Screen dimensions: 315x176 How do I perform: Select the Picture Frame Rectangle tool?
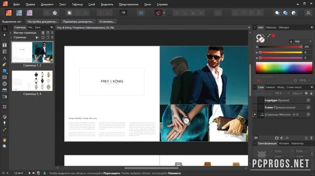(x=4, y=77)
